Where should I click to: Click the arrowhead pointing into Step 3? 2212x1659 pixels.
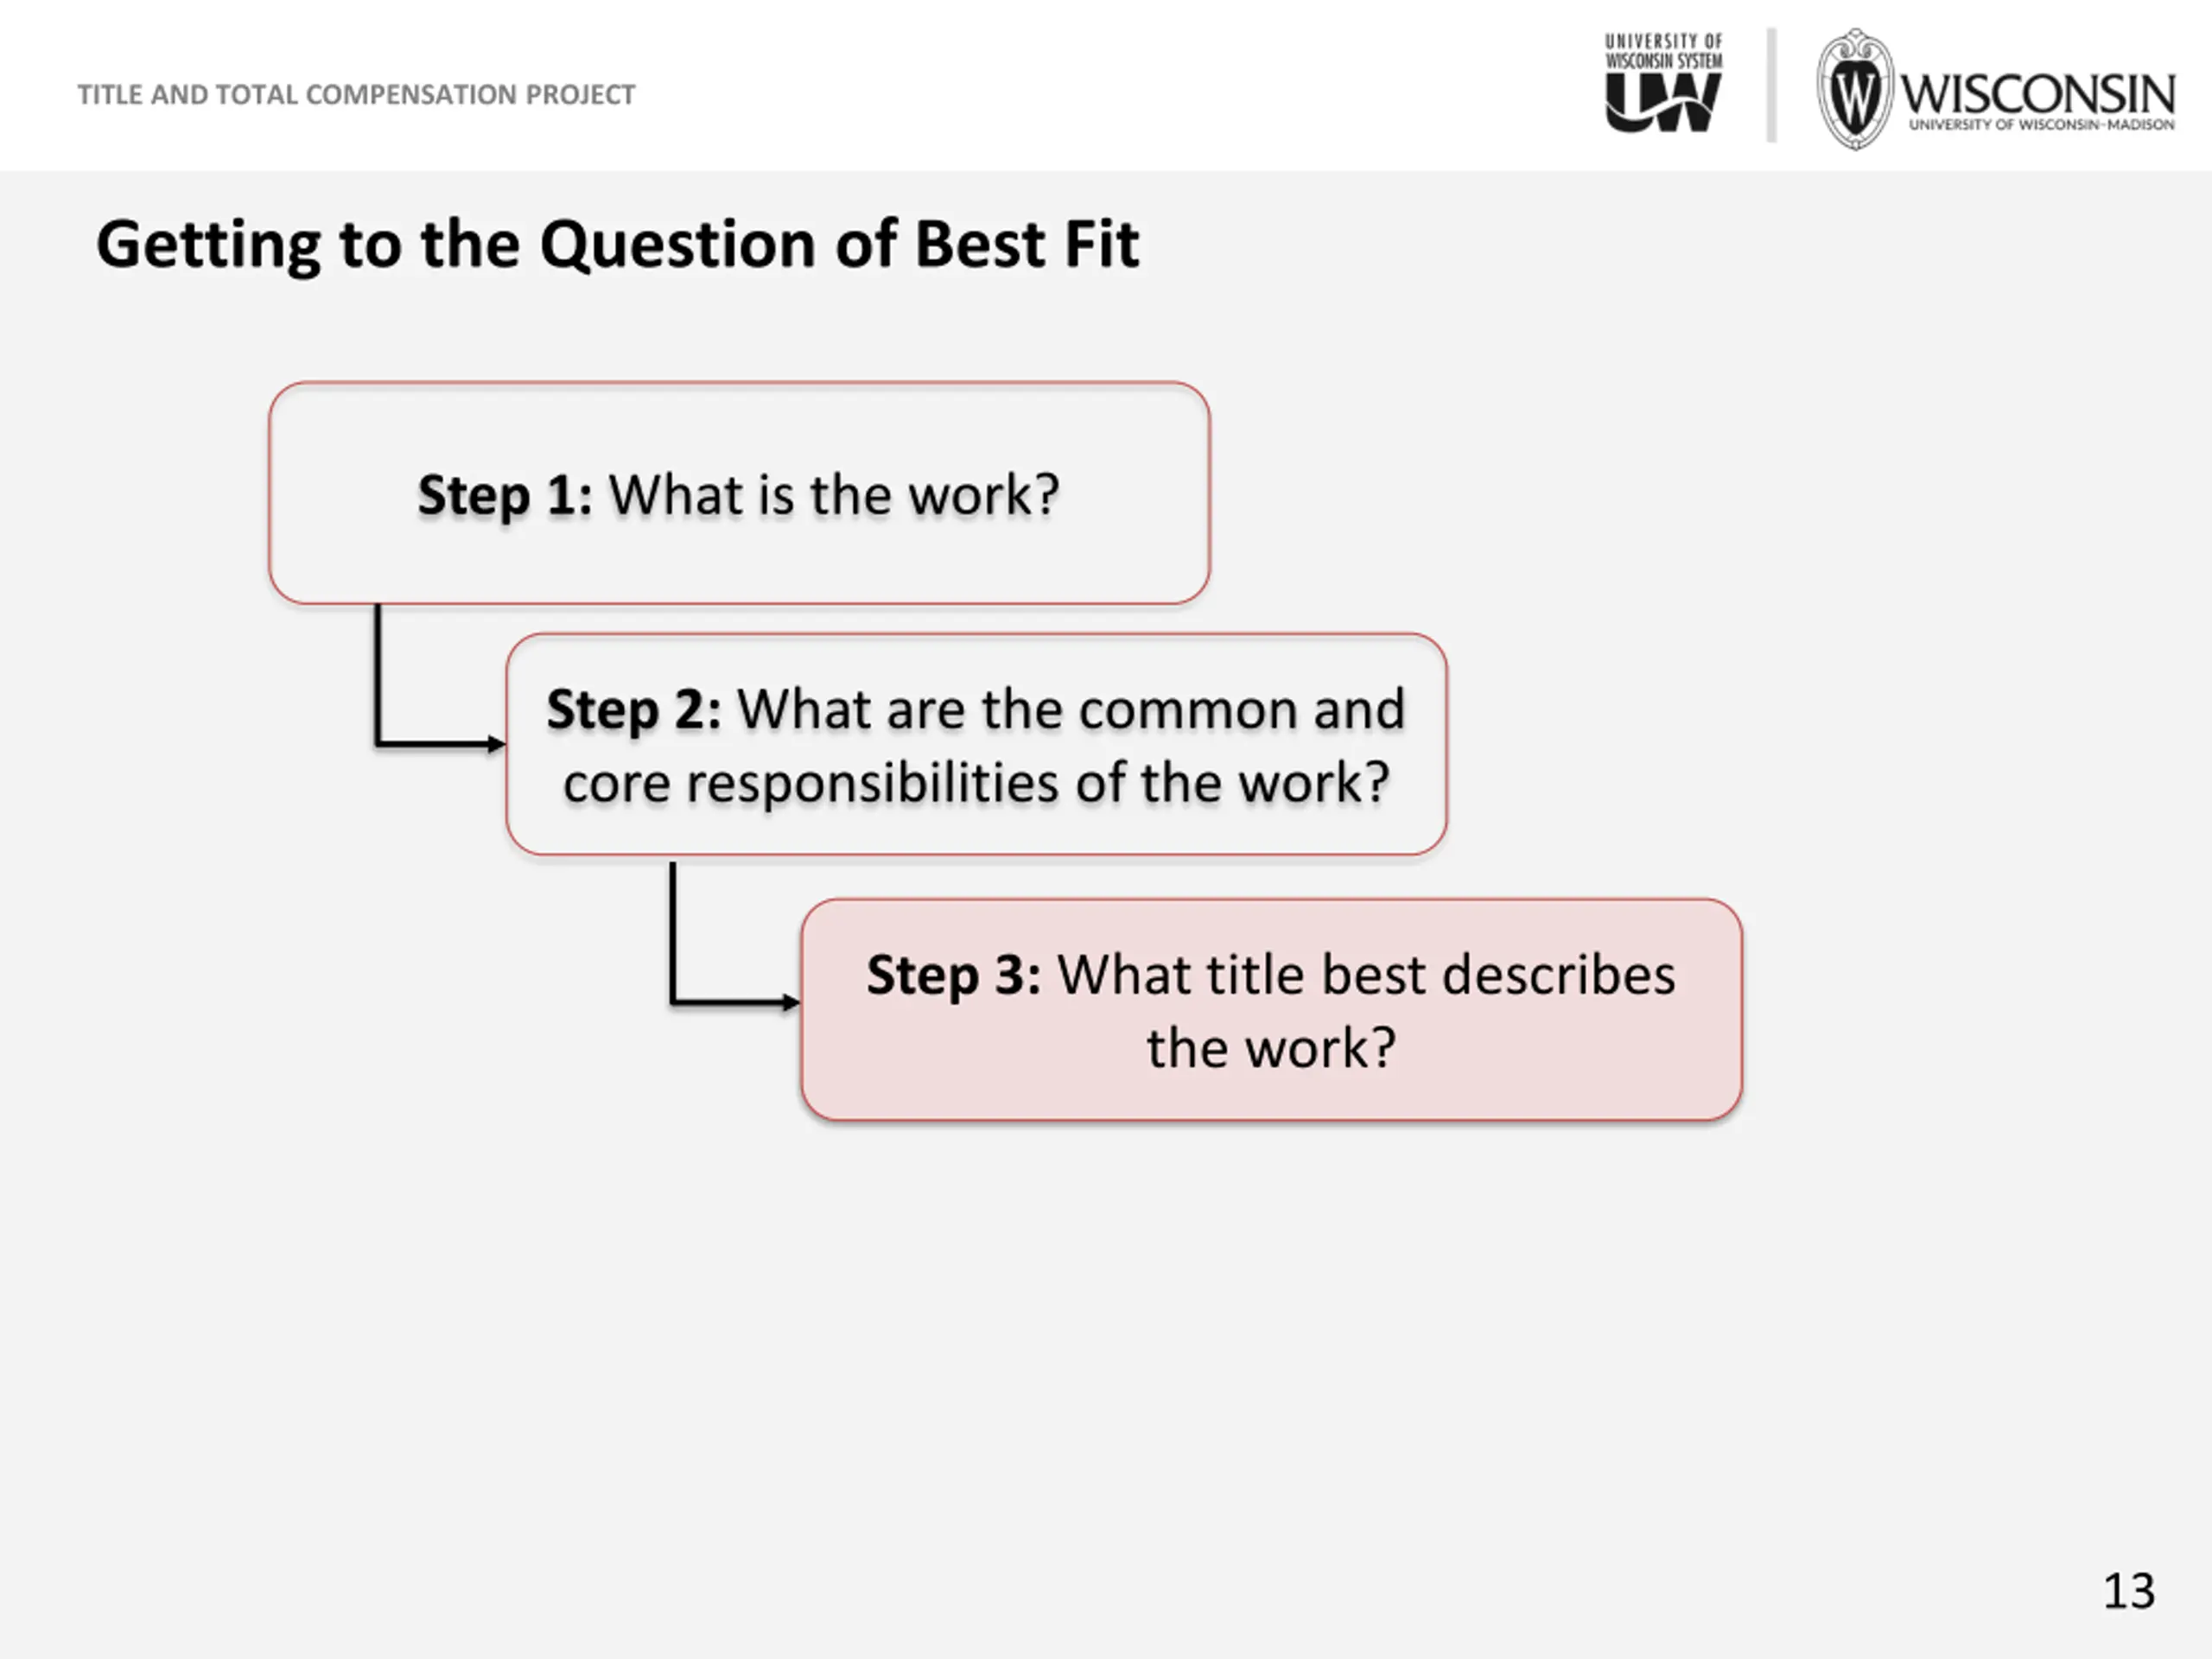click(x=791, y=1001)
